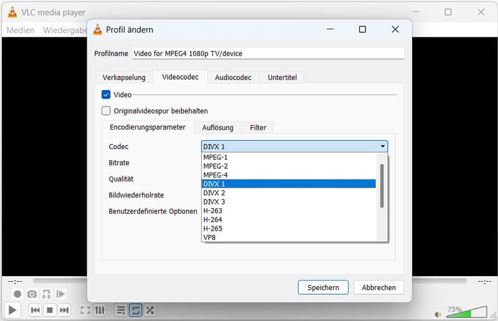Click the playback seek bar in VLC
This screenshot has height=321, width=498.
pos(250,280)
